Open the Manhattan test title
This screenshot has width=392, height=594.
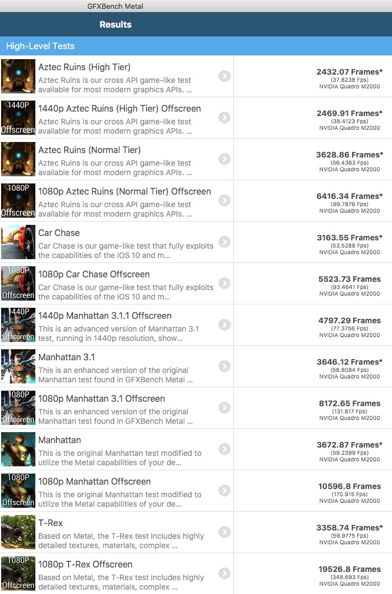[x=60, y=440]
